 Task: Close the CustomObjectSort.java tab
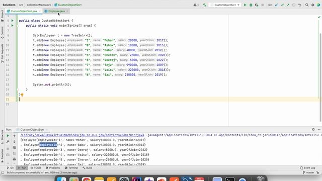(x=40, y=11)
